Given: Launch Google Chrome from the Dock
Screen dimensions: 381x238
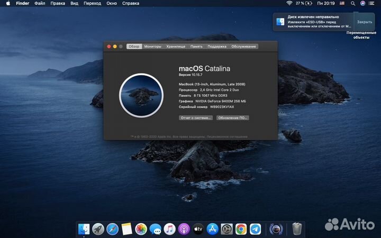Looking at the screenshot, I should click(x=241, y=229).
